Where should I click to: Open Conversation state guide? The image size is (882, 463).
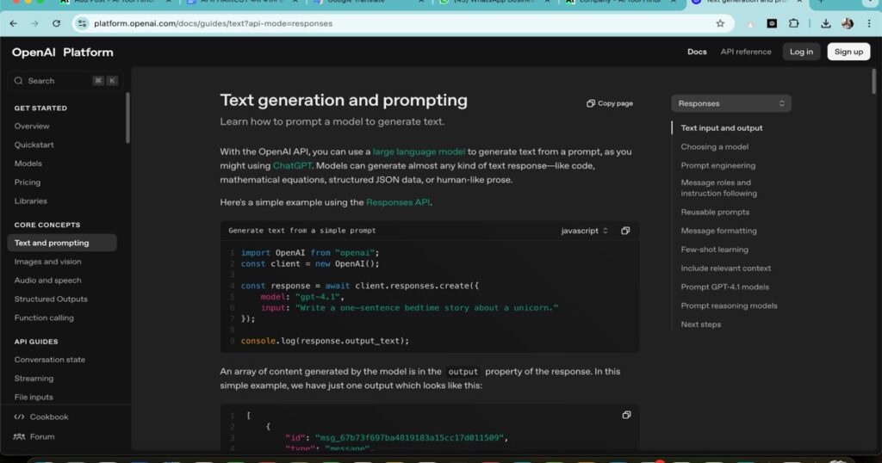(50, 360)
